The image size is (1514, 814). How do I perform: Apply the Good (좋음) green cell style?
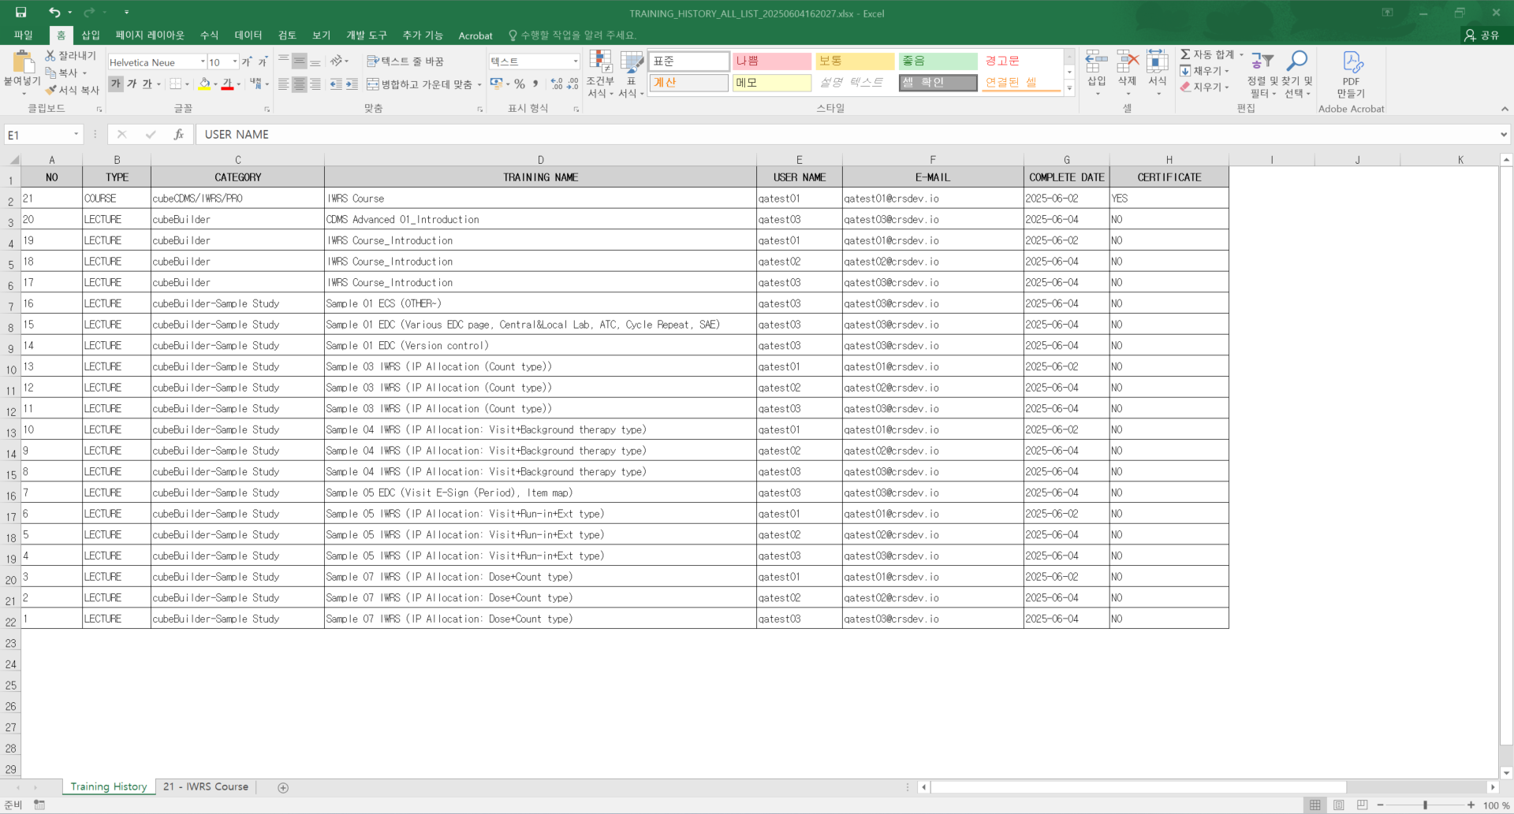pos(938,61)
